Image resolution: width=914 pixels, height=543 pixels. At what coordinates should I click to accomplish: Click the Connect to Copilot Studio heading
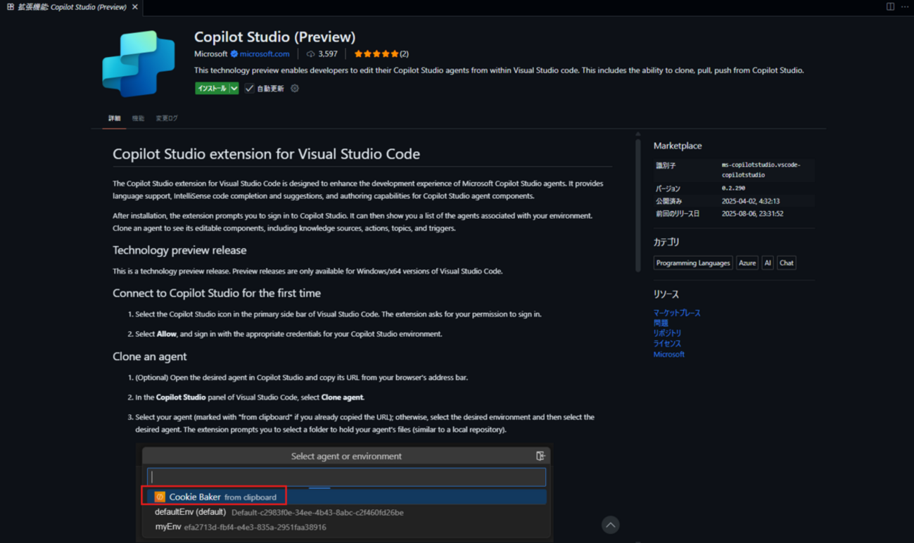coord(217,293)
